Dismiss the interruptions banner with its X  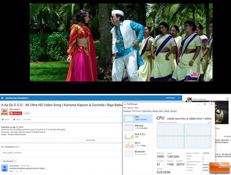179,98
